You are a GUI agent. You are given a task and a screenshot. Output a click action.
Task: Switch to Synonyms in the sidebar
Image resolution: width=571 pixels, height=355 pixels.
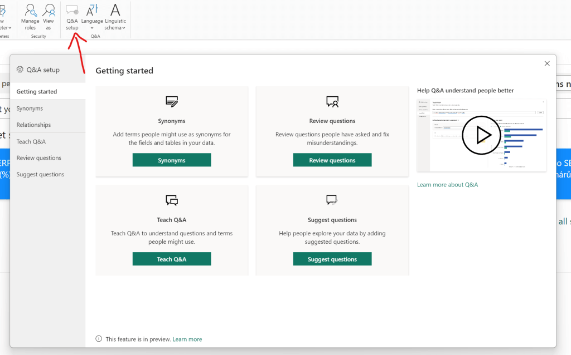pos(30,109)
